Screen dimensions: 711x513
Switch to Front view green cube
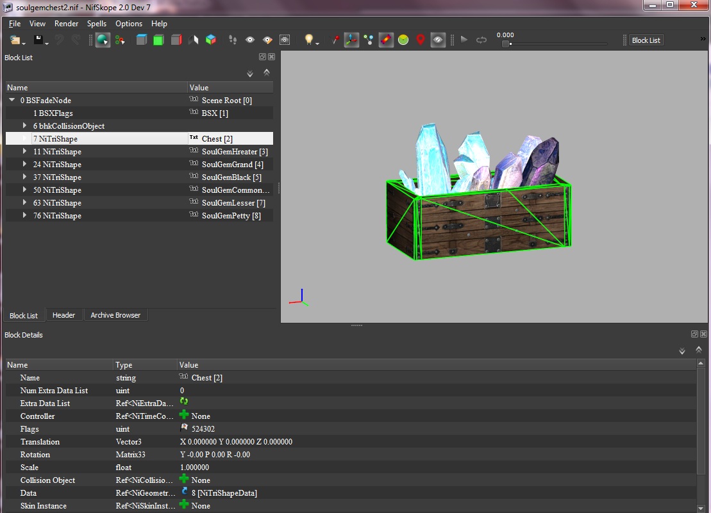(x=158, y=40)
